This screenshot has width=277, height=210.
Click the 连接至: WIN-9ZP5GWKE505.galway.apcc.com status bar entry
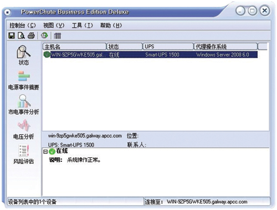pos(196,202)
